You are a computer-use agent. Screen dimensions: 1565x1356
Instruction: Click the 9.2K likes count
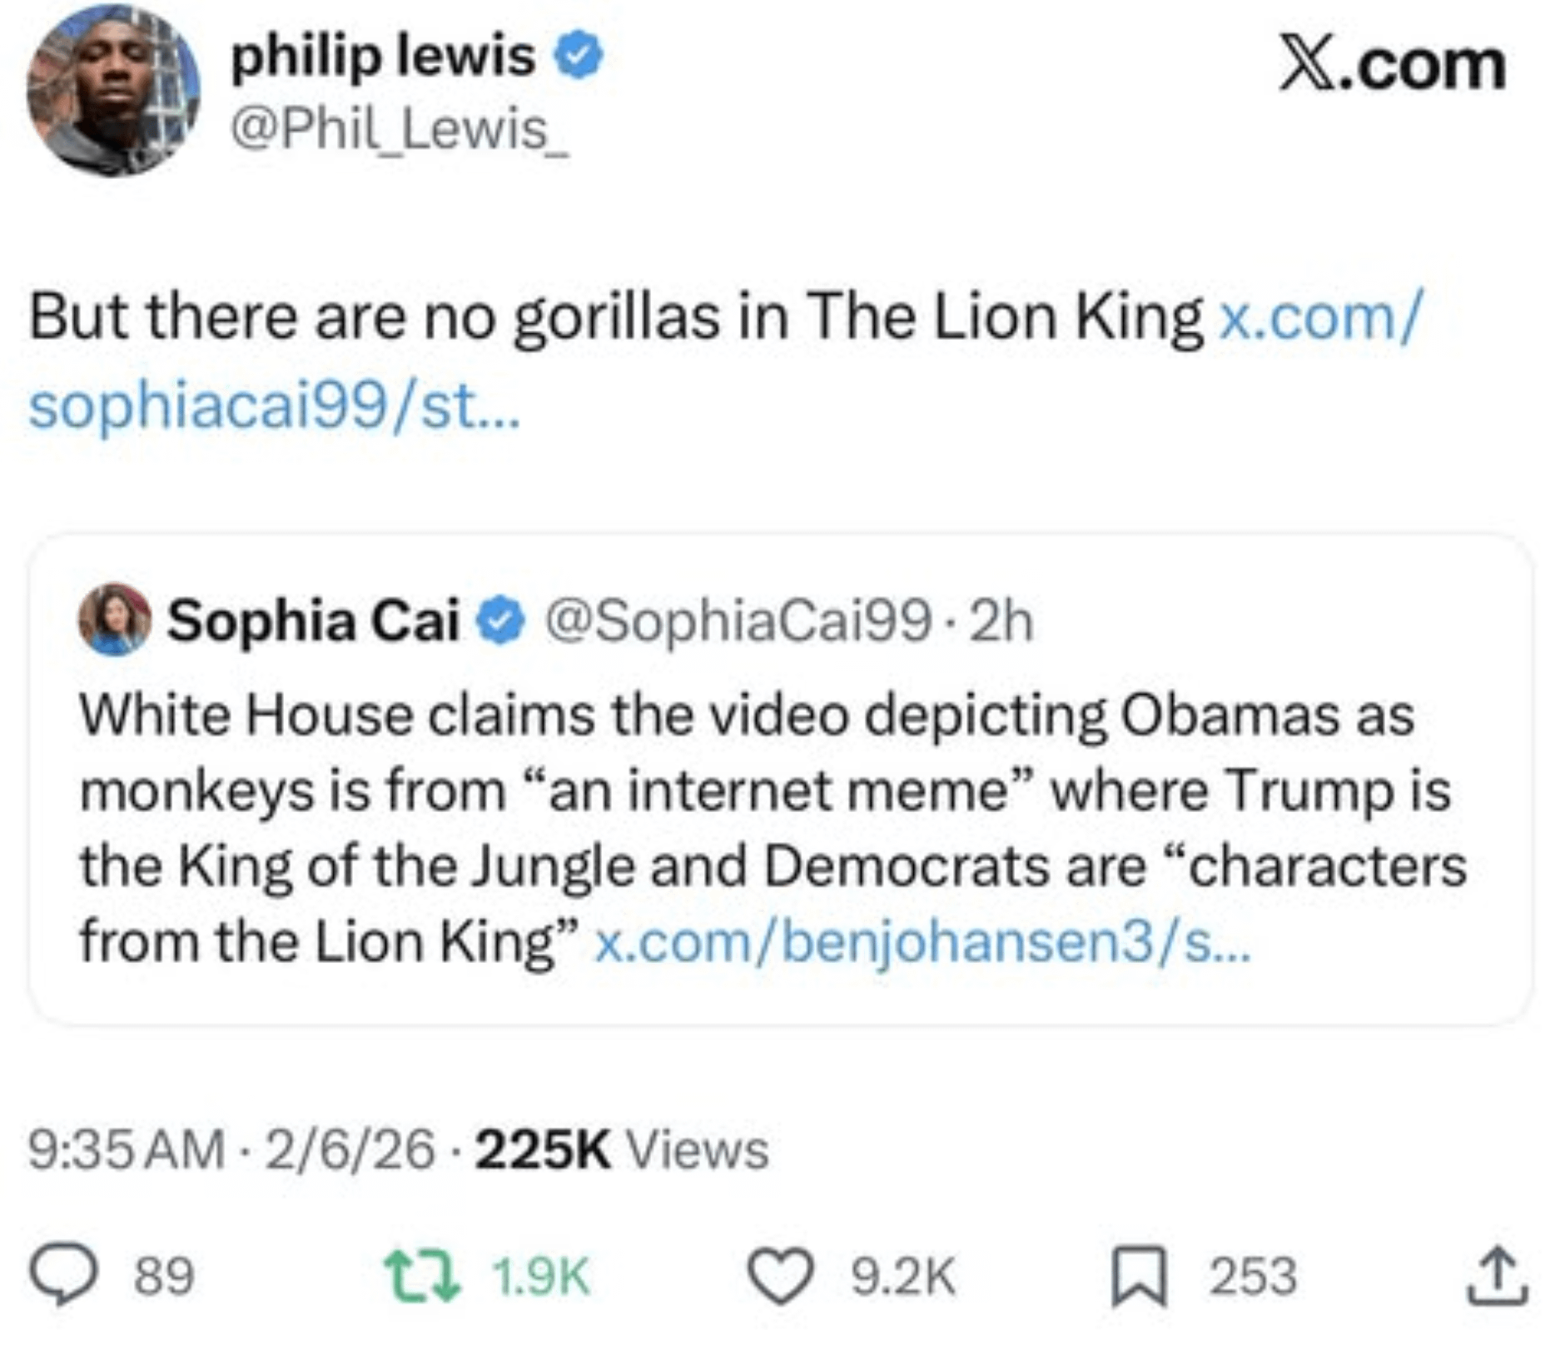pos(902,1276)
